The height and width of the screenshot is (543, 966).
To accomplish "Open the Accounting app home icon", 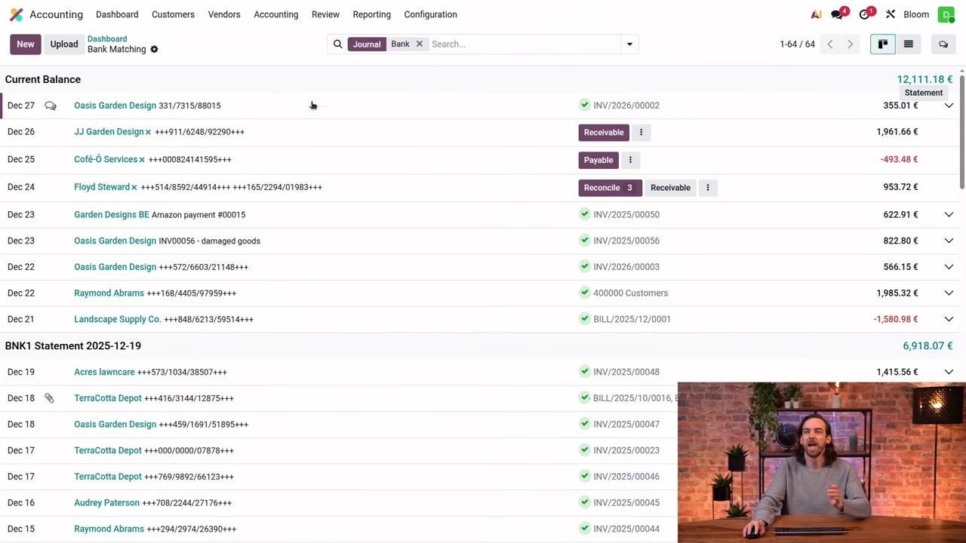I will pos(16,14).
